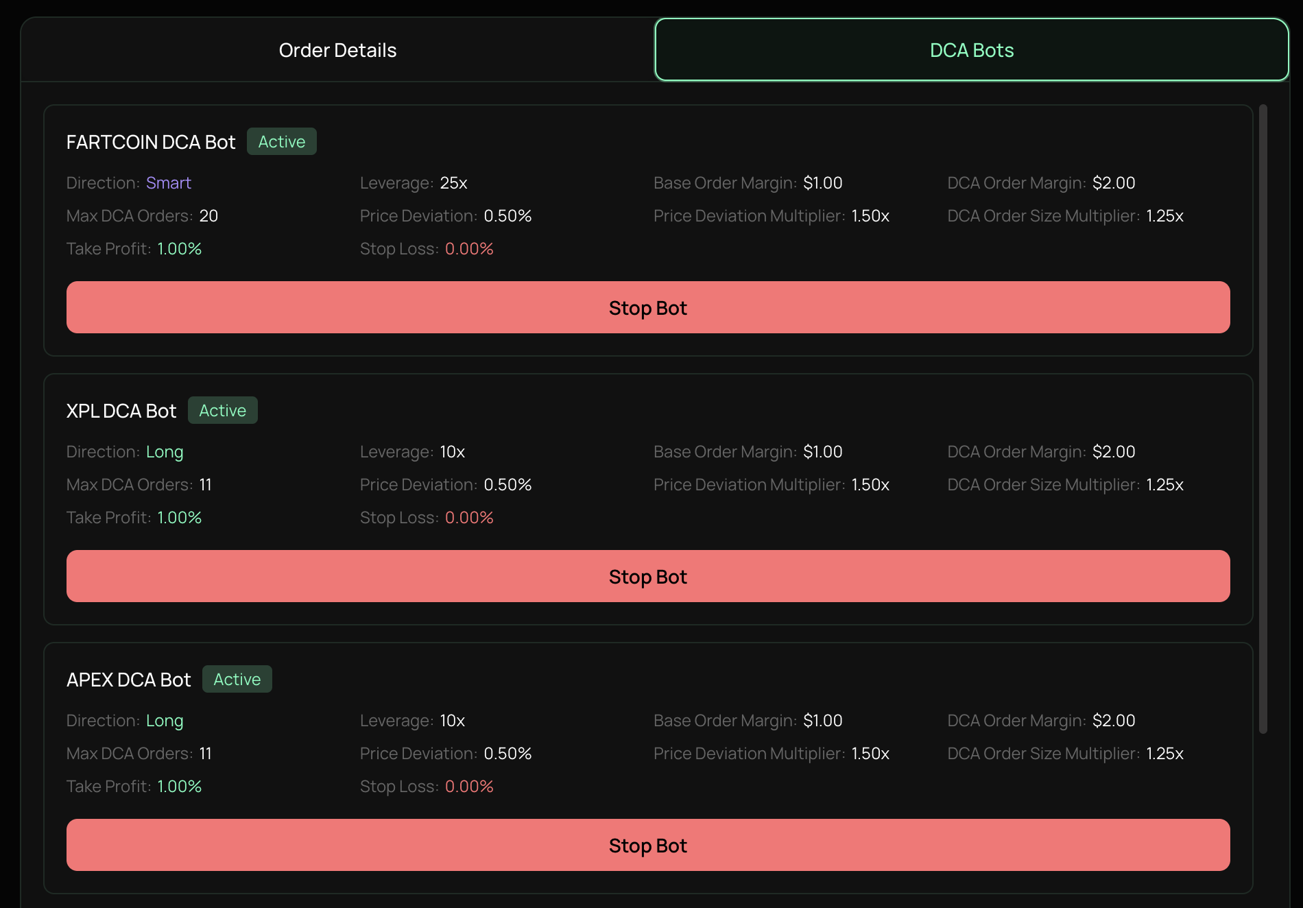The image size is (1303, 908).
Task: Click the APEX bot's Take Profit percentage
Action: pos(180,787)
